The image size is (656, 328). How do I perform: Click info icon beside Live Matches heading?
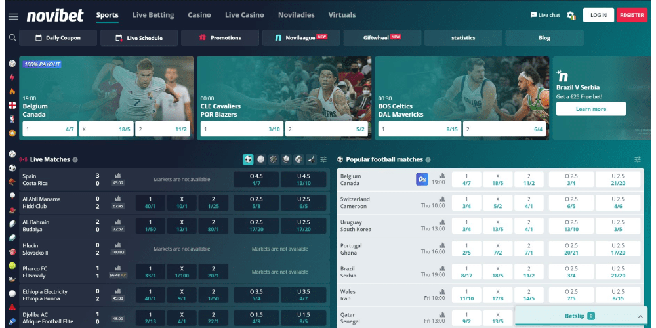[75, 159]
